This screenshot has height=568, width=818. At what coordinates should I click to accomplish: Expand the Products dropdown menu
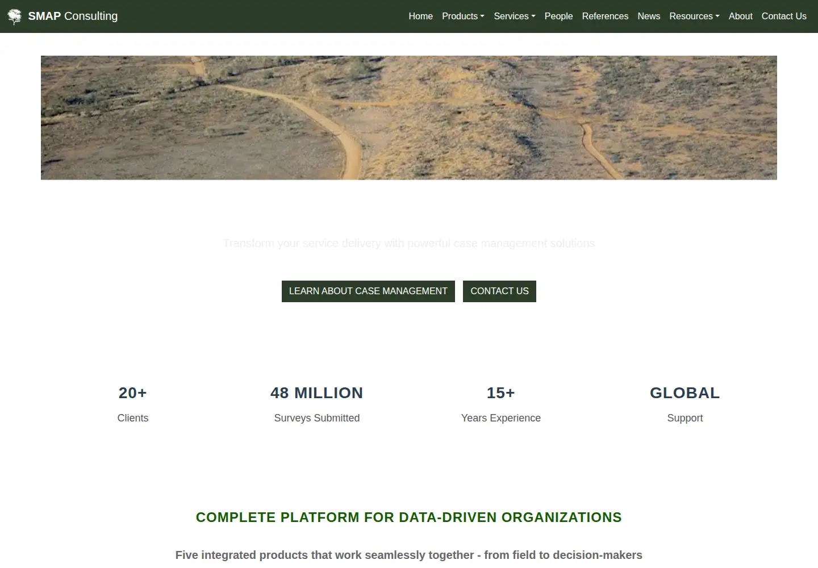click(463, 16)
